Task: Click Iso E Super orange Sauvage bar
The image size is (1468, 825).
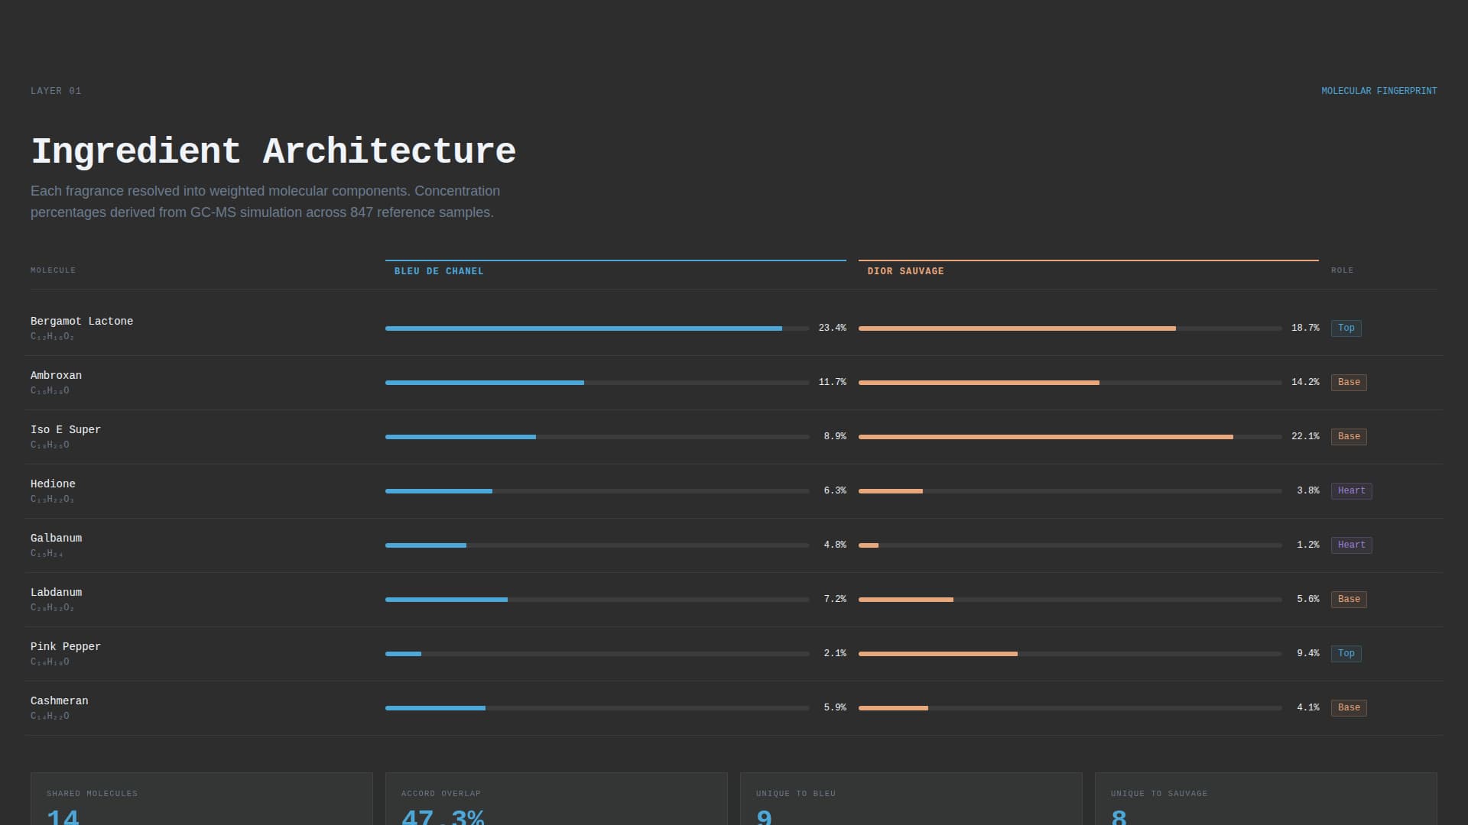Action: point(1045,437)
